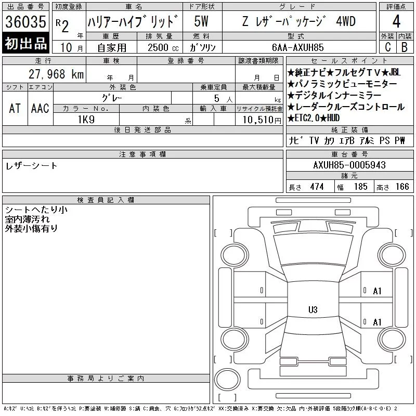Screen dimensions: 416x416
Task: Click the exterior grade C cell
Action: pos(387,47)
